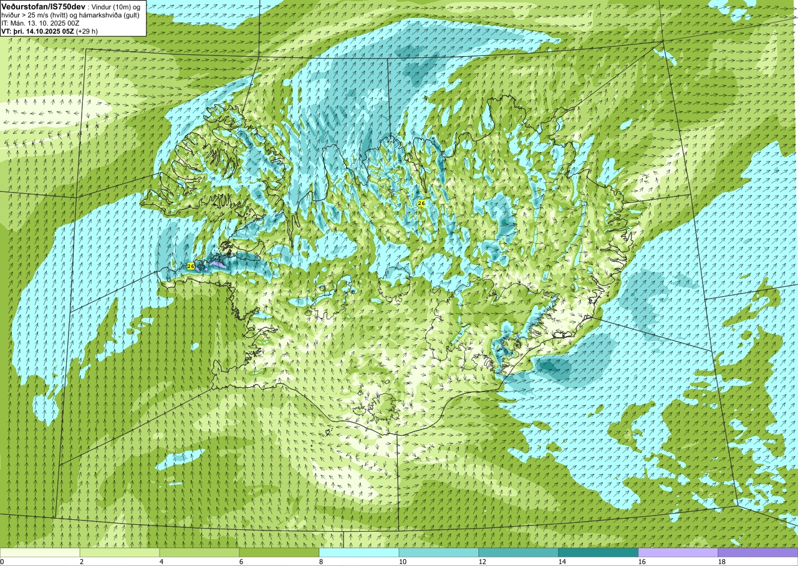Click the legend tick label 8

[x=322, y=562]
